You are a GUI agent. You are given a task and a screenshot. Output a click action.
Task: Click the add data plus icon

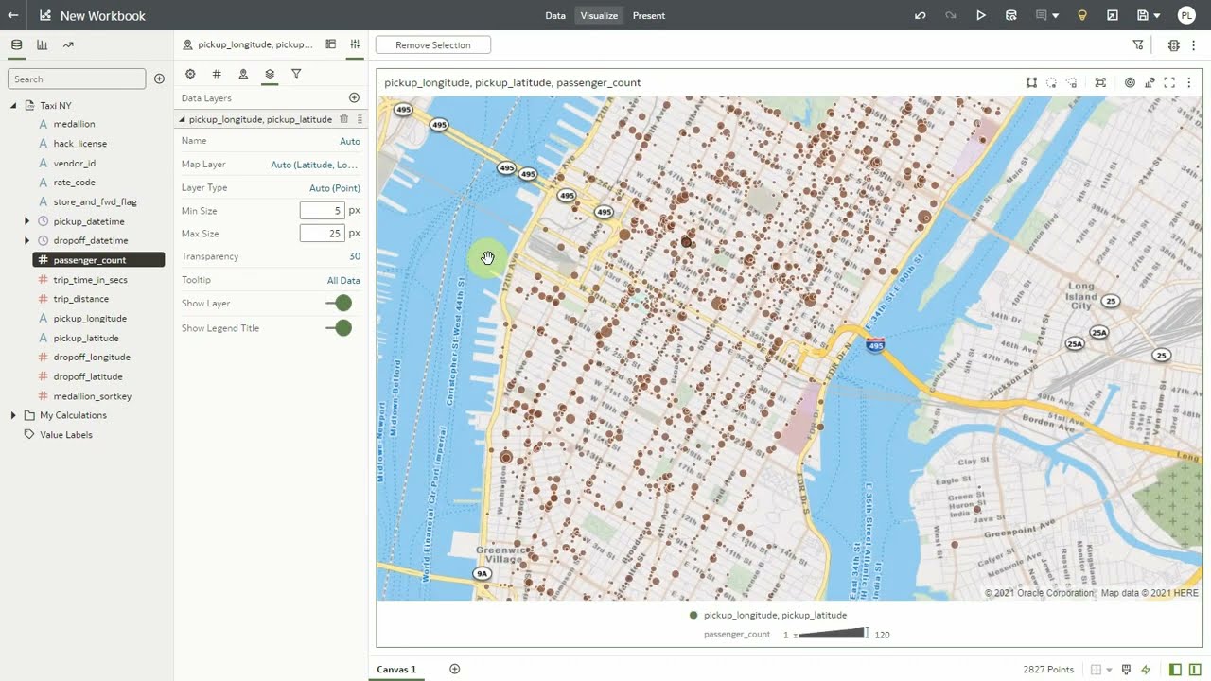(159, 79)
